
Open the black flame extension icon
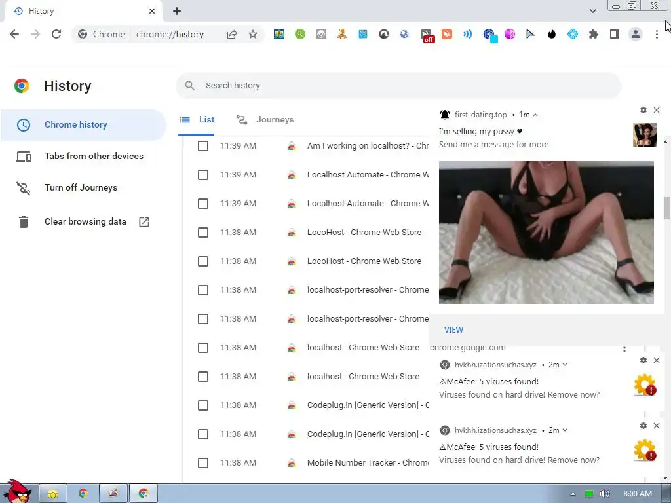[552, 34]
